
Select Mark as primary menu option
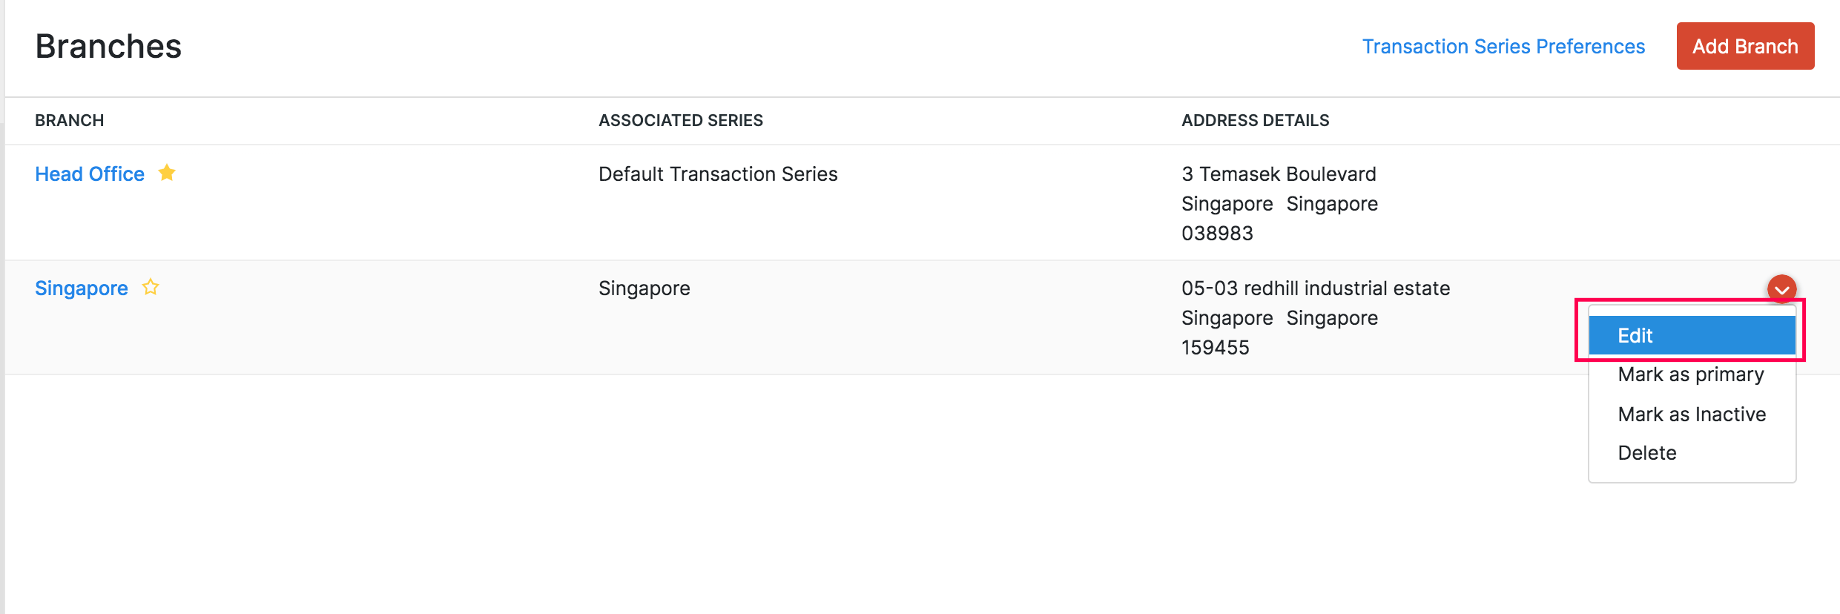(1690, 374)
